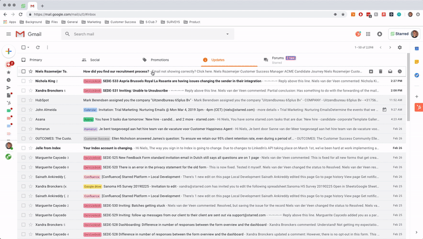423x239 pixels.
Task: Open the HubSpot side panel add-on
Action: point(419,107)
